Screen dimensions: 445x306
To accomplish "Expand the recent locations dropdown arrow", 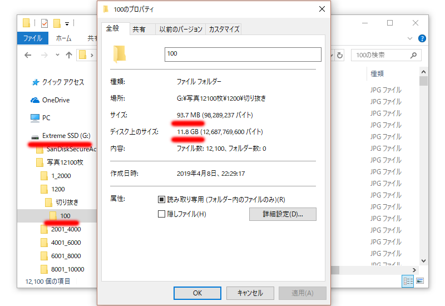I will [x=57, y=55].
